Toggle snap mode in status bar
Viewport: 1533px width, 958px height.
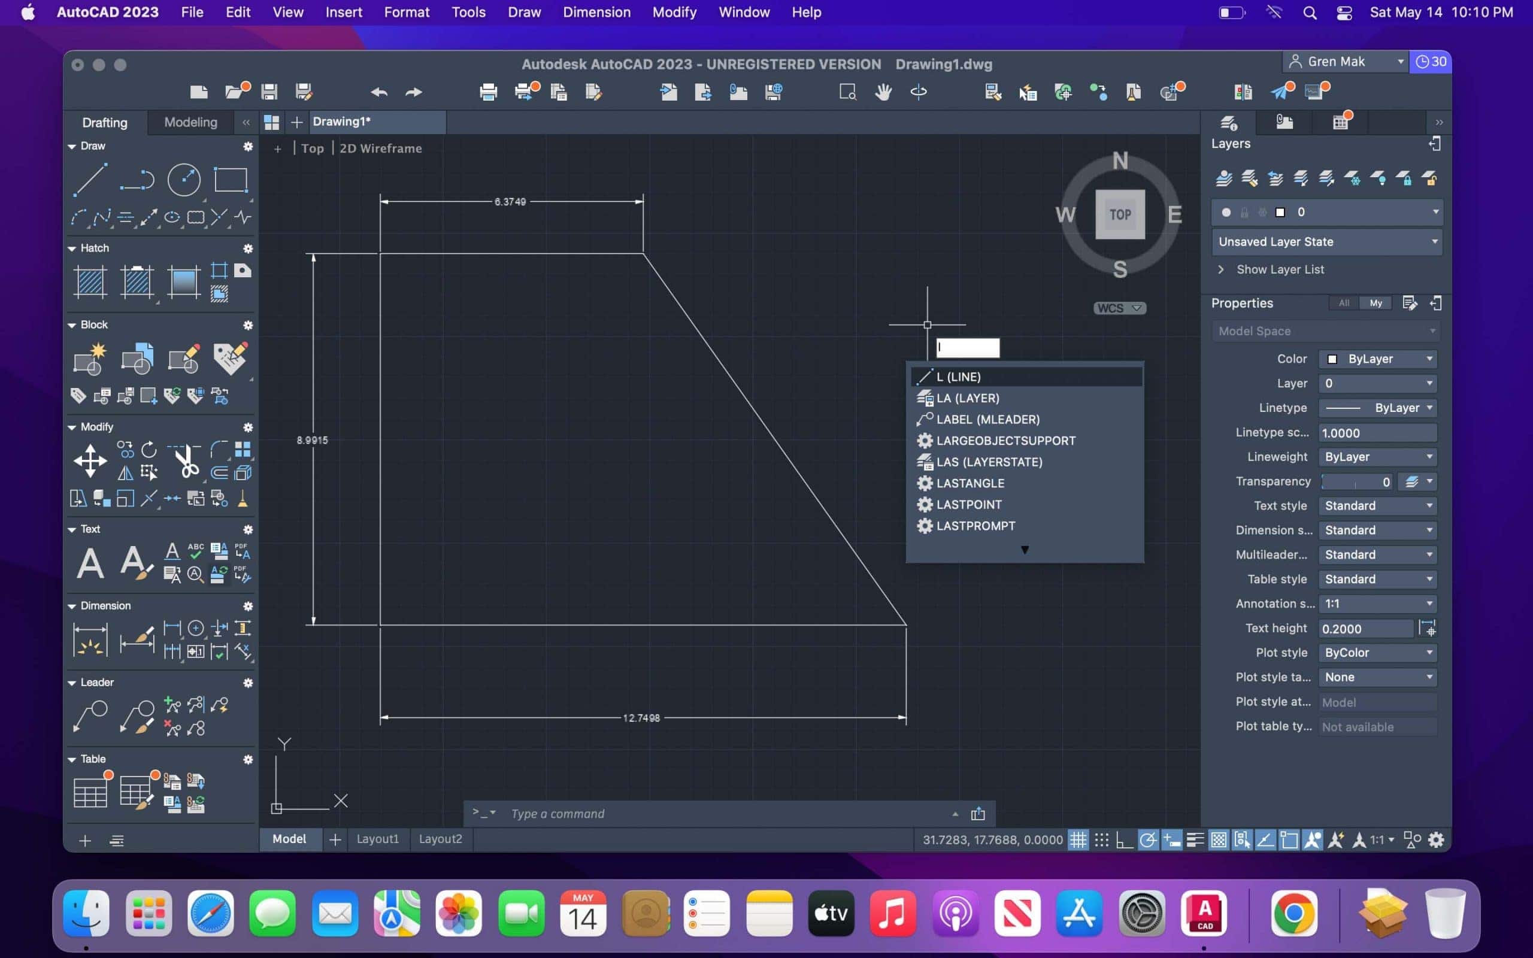[x=1102, y=839]
